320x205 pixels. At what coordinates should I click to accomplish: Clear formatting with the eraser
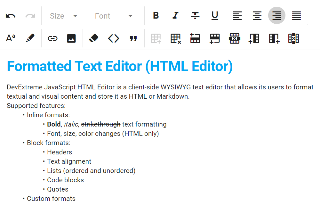tap(94, 38)
